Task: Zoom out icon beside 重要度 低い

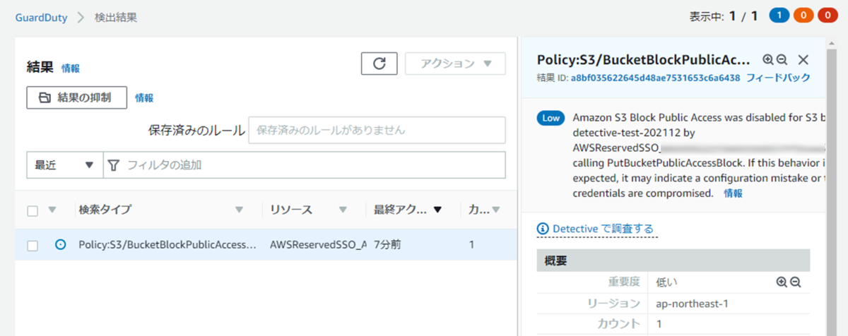Action: coord(795,282)
